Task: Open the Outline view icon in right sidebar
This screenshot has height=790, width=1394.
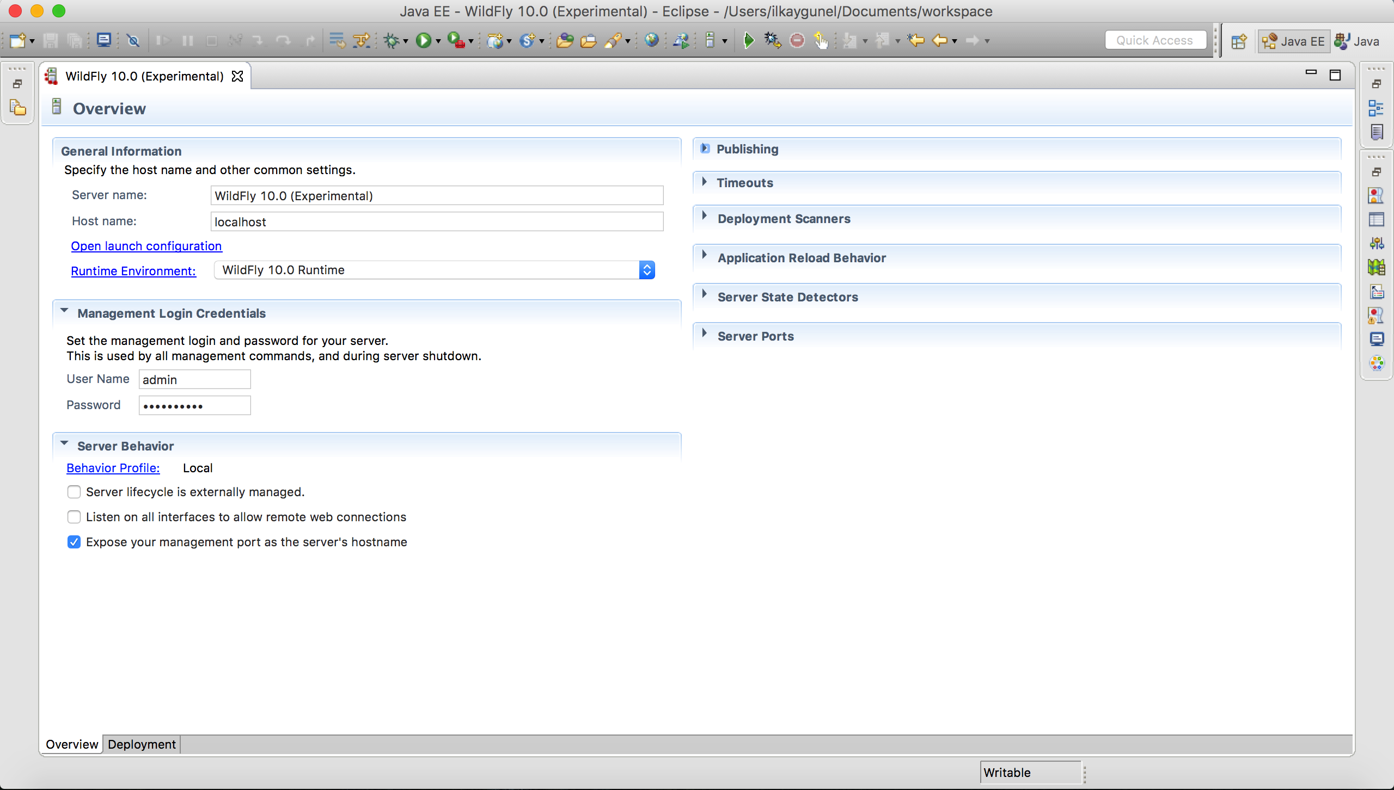Action: click(x=1376, y=108)
